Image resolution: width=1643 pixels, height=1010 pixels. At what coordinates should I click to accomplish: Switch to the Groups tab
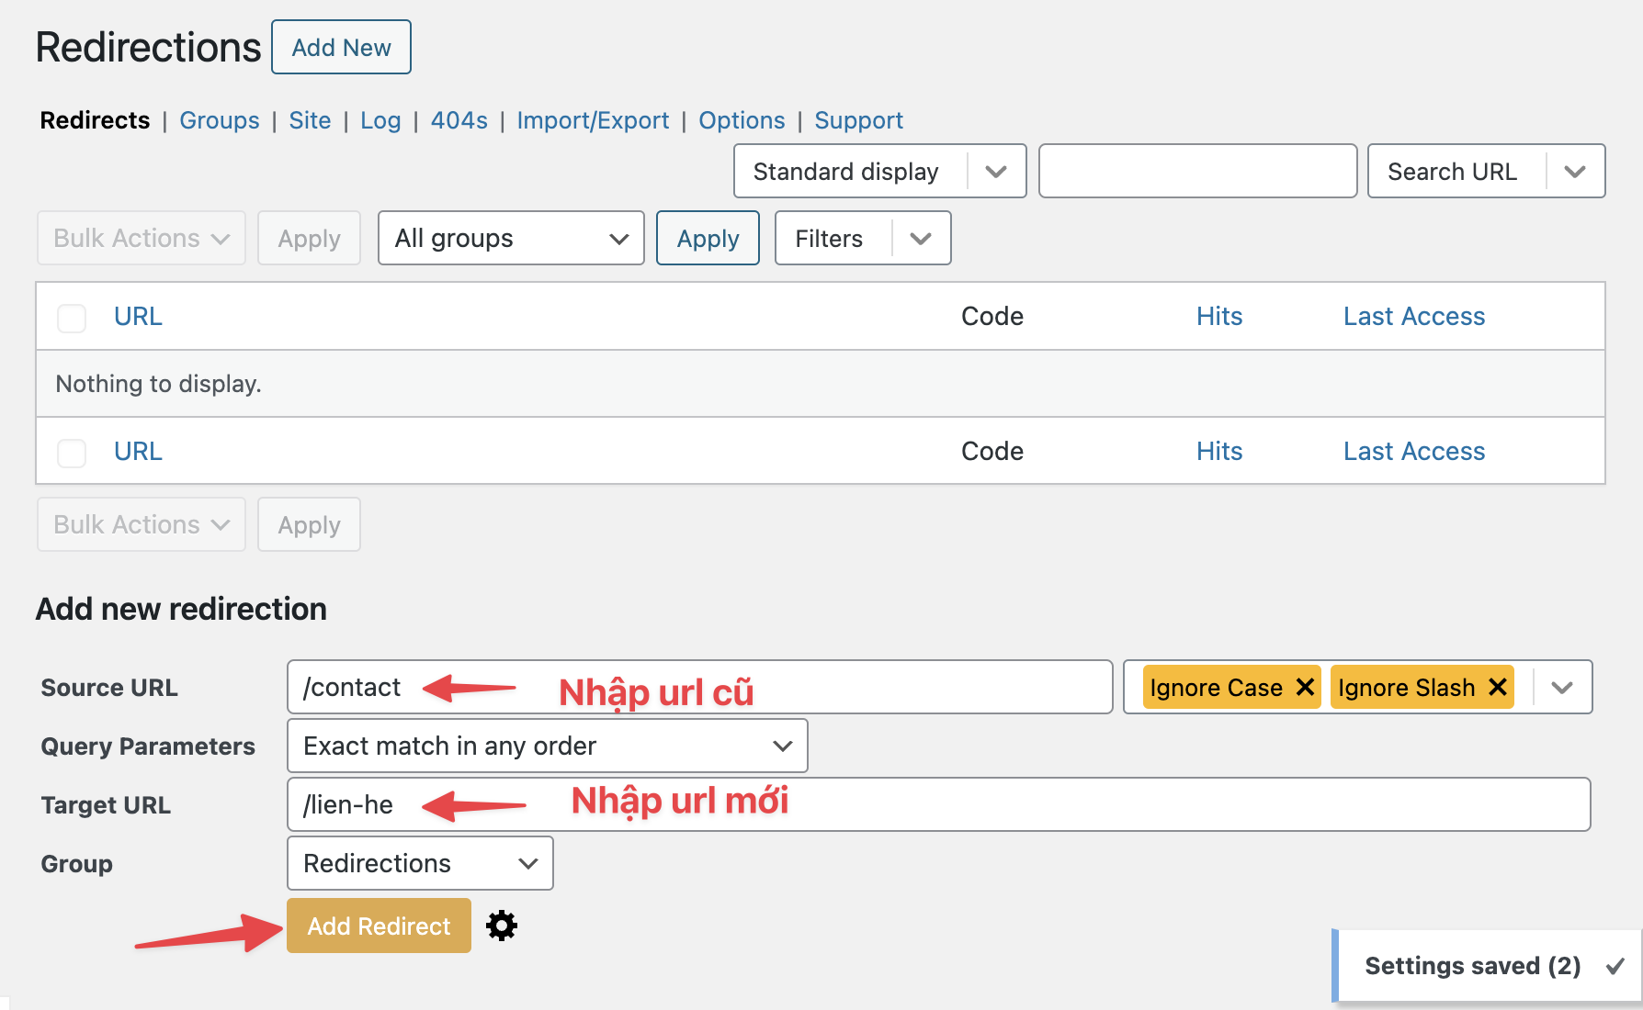[x=220, y=120]
